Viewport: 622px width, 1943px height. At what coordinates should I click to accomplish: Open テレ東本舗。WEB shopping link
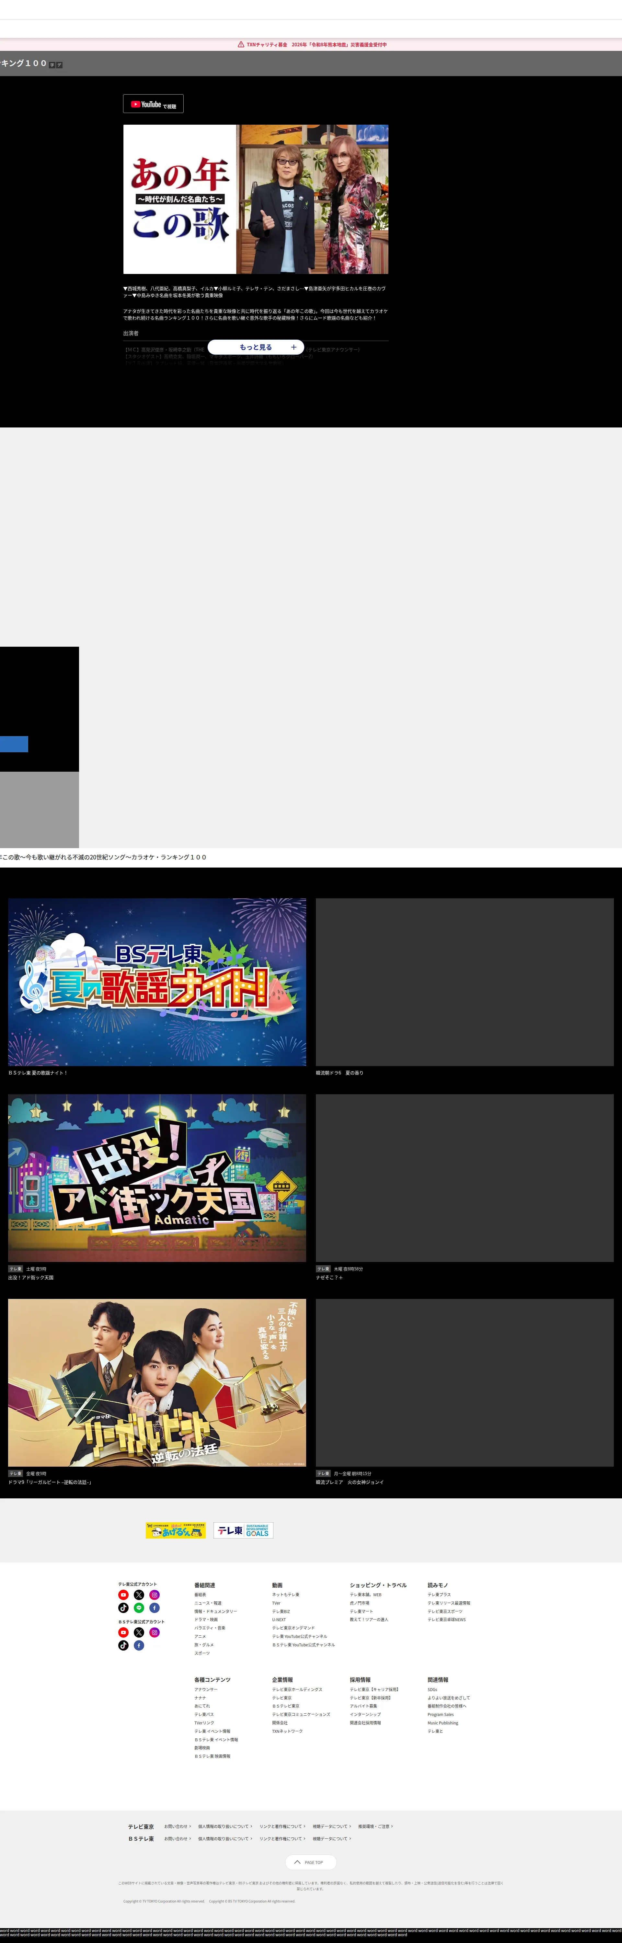[366, 1595]
